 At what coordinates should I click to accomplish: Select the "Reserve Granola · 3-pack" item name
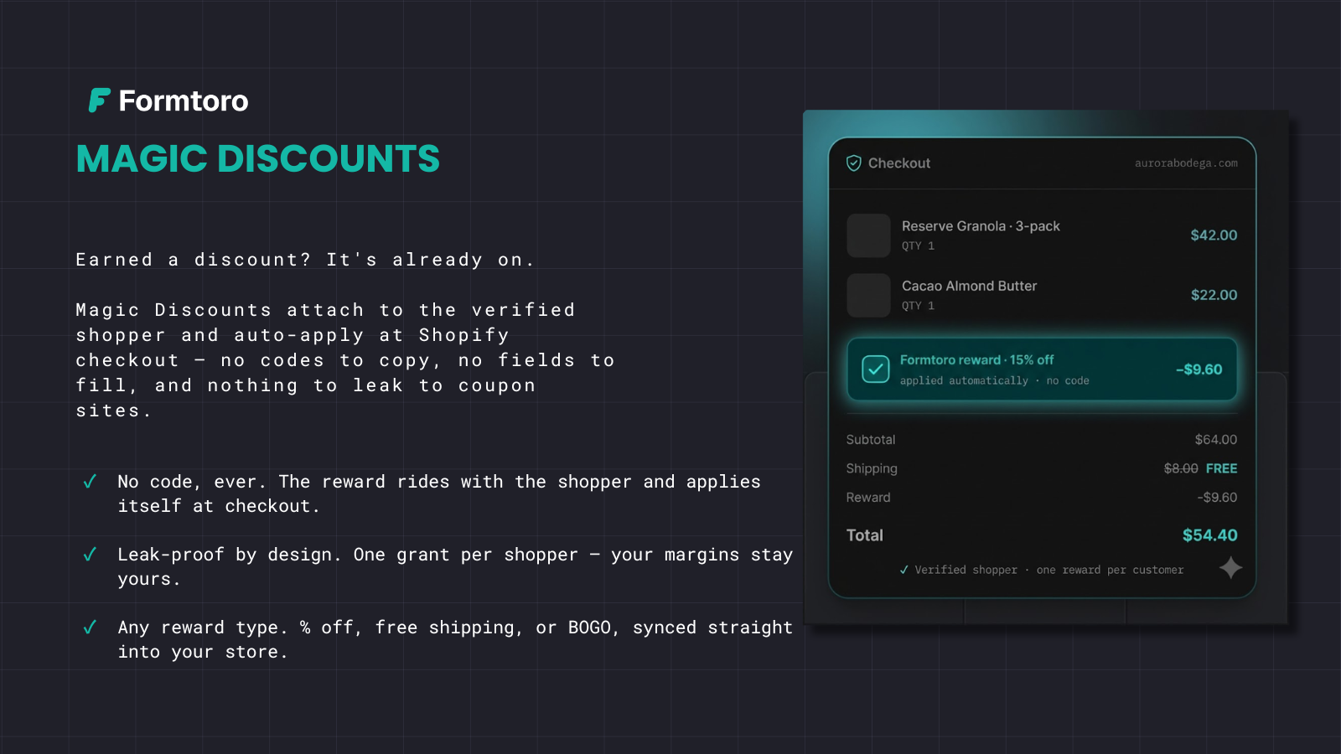[981, 226]
